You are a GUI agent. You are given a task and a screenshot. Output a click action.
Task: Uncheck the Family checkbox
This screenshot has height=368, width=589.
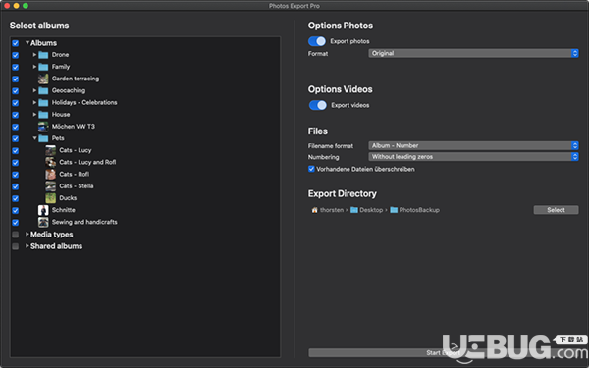click(x=16, y=67)
